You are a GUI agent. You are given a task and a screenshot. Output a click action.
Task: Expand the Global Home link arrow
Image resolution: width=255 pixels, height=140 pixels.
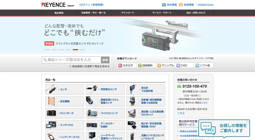click(197, 5)
